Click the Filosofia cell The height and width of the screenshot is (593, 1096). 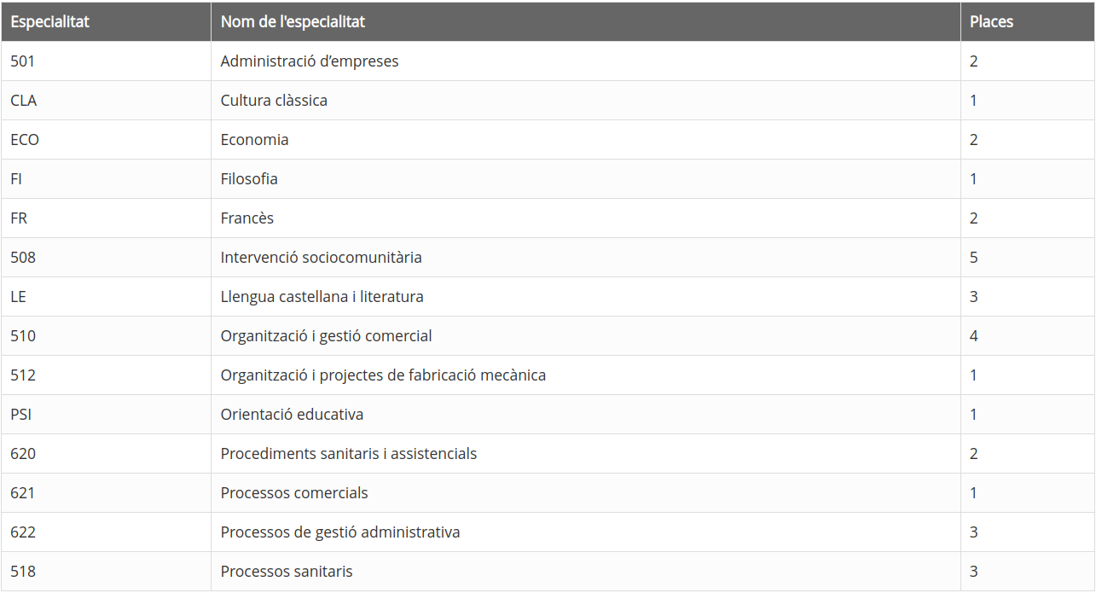[586, 179]
